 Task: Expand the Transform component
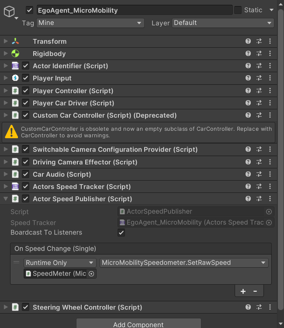(x=6, y=41)
